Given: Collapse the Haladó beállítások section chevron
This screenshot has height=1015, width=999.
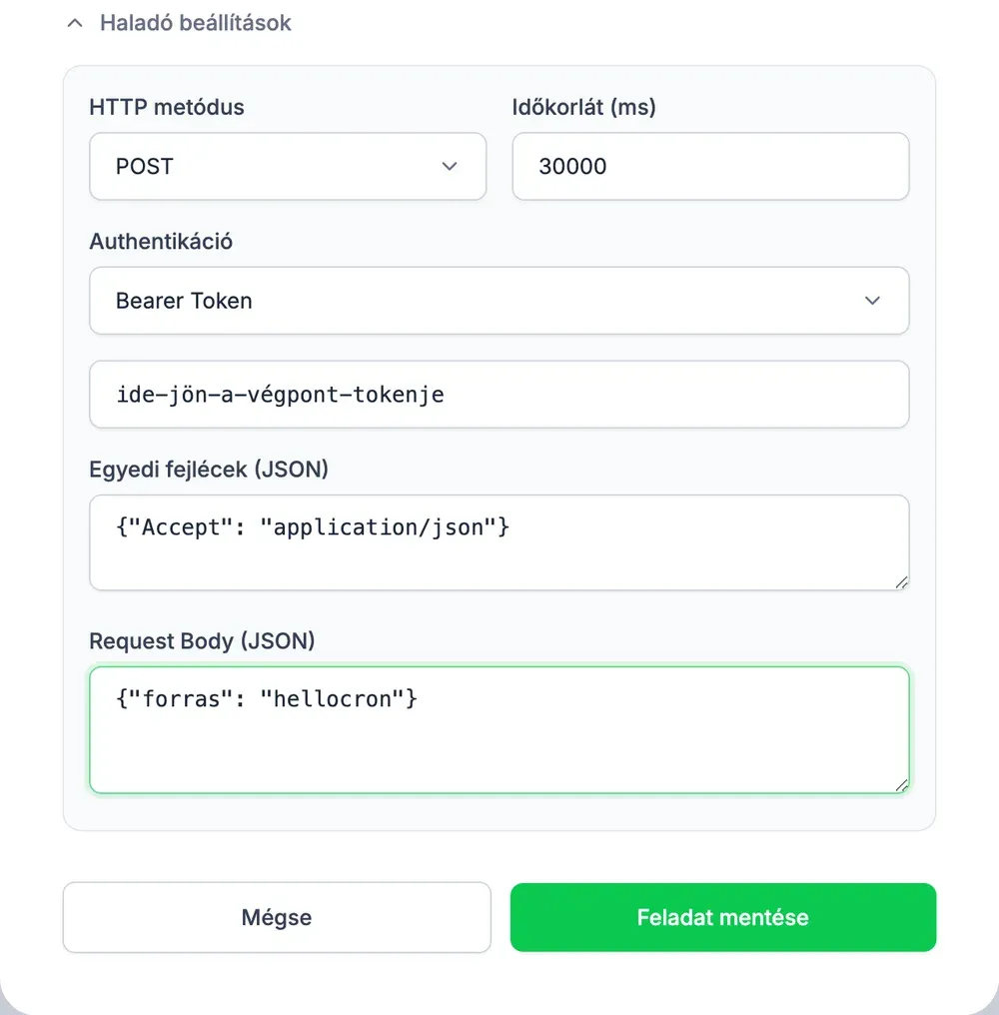Looking at the screenshot, I should (75, 23).
